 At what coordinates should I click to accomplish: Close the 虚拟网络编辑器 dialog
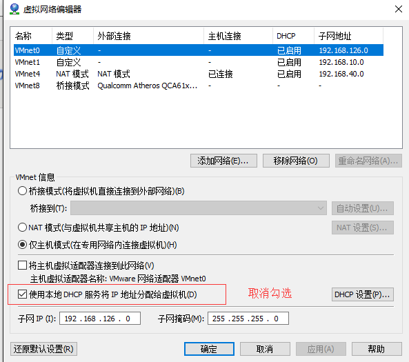click(398, 9)
